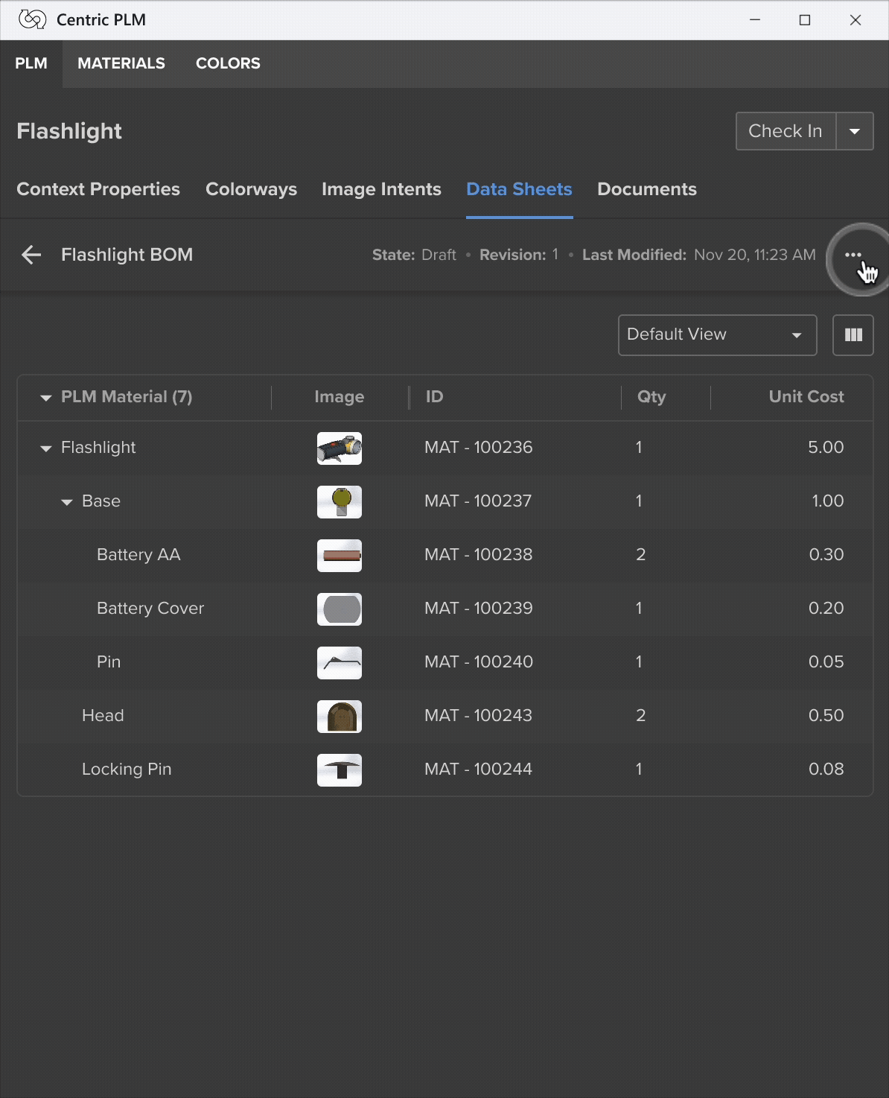Click the unit cost value 0.08

pyautogui.click(x=826, y=769)
